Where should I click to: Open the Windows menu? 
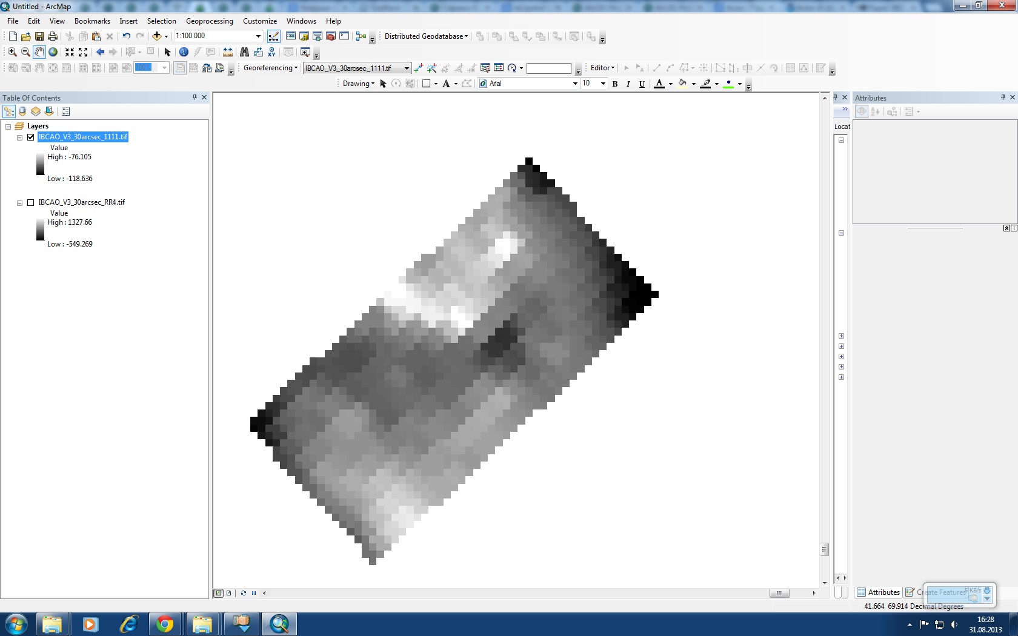pos(301,21)
